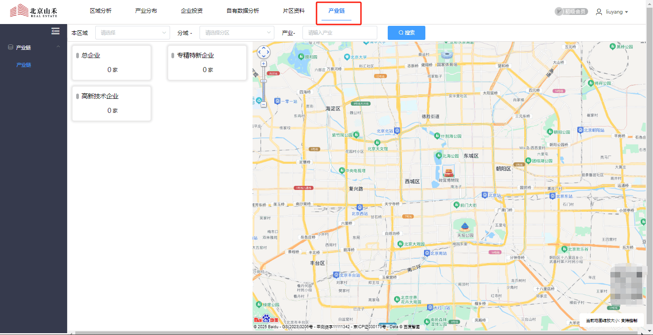
Task: Click the 高新技术企业 statistics card
Action: 112,104
